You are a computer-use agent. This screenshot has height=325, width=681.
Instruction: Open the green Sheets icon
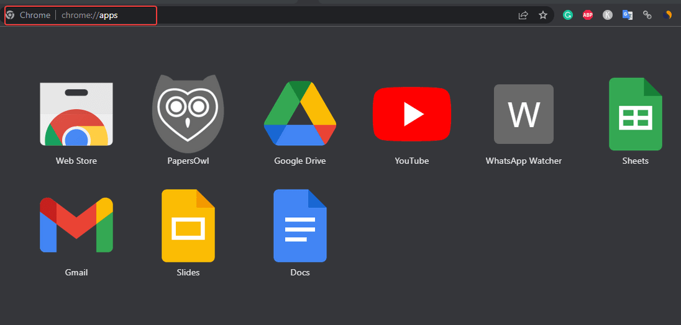click(x=636, y=114)
